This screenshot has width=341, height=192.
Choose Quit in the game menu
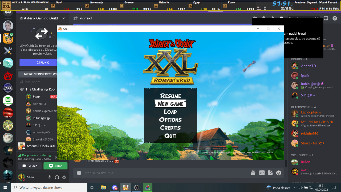click(x=170, y=136)
